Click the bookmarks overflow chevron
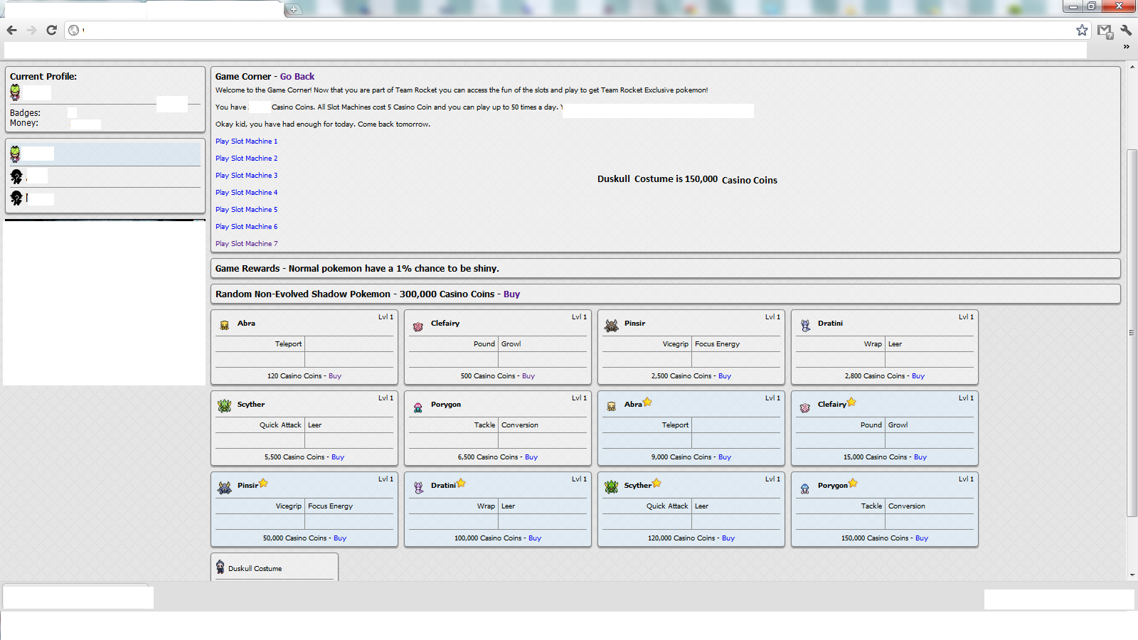Image resolution: width=1138 pixels, height=640 pixels. coord(1127,47)
